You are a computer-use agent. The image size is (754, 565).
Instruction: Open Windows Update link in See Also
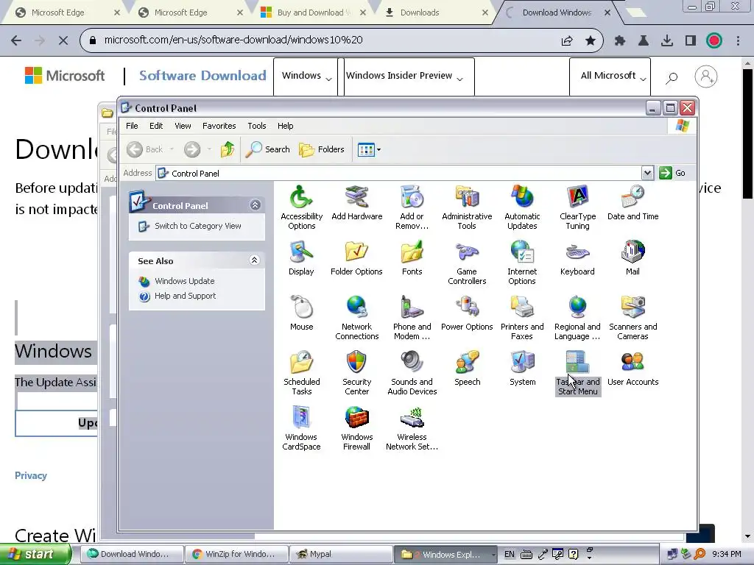coord(185,281)
